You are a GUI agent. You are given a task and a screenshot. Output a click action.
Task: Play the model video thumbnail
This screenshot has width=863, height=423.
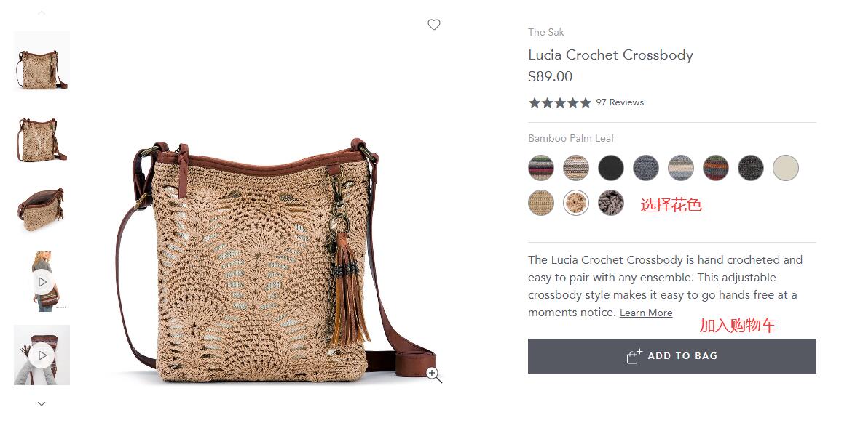[x=42, y=282]
